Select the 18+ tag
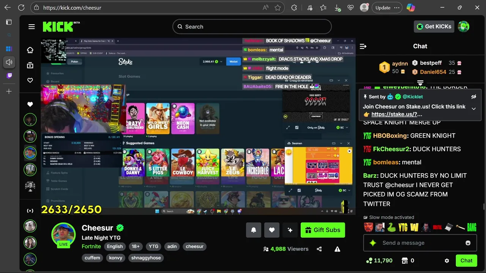This screenshot has height=273, width=486. (x=136, y=246)
